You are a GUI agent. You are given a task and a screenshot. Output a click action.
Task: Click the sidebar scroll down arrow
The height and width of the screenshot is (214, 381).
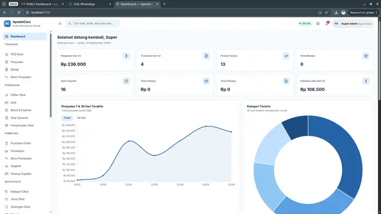pyautogui.click(x=51, y=212)
